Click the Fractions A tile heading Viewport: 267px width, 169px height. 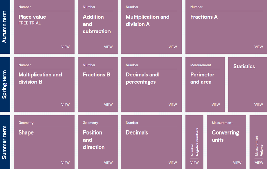click(204, 17)
